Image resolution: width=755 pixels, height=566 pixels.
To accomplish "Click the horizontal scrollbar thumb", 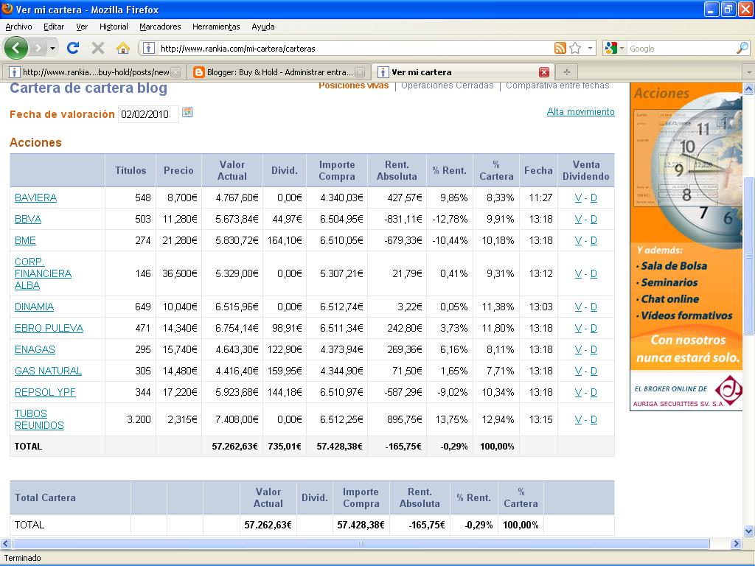I will pyautogui.click(x=361, y=544).
